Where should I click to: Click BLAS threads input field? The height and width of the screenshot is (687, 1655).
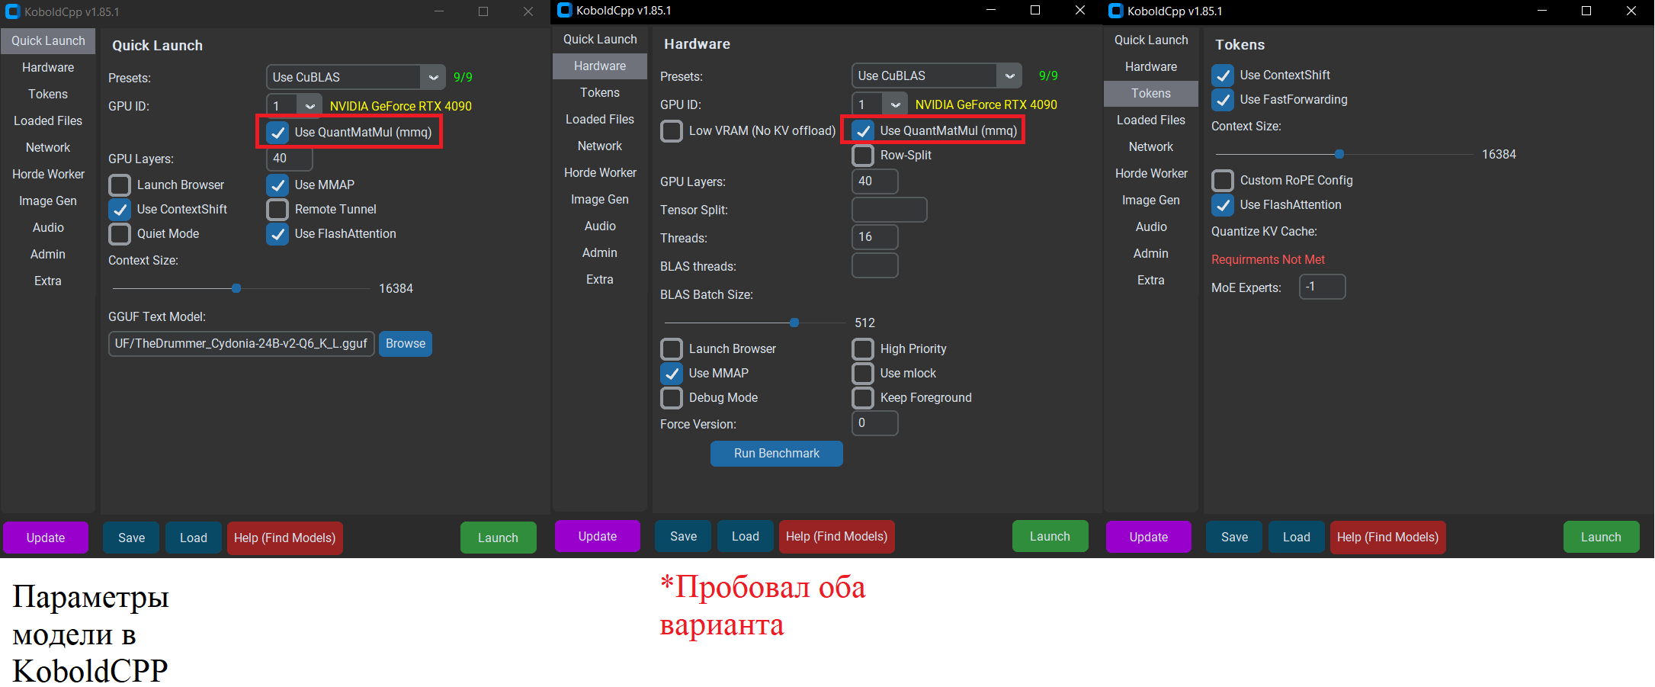[875, 266]
